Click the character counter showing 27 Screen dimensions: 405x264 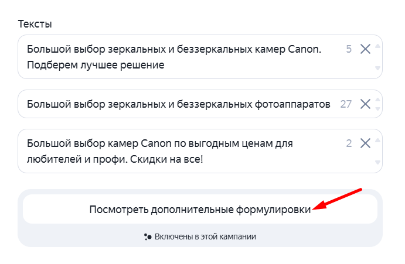click(x=346, y=104)
